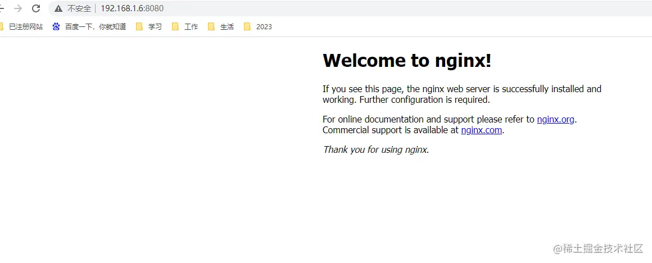The width and height of the screenshot is (652, 263).
Task: Click the not-secure warning triangle icon
Action: (x=58, y=8)
